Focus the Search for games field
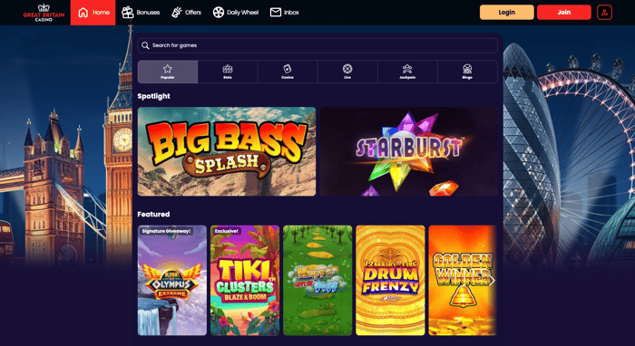The image size is (635, 346). [x=317, y=45]
